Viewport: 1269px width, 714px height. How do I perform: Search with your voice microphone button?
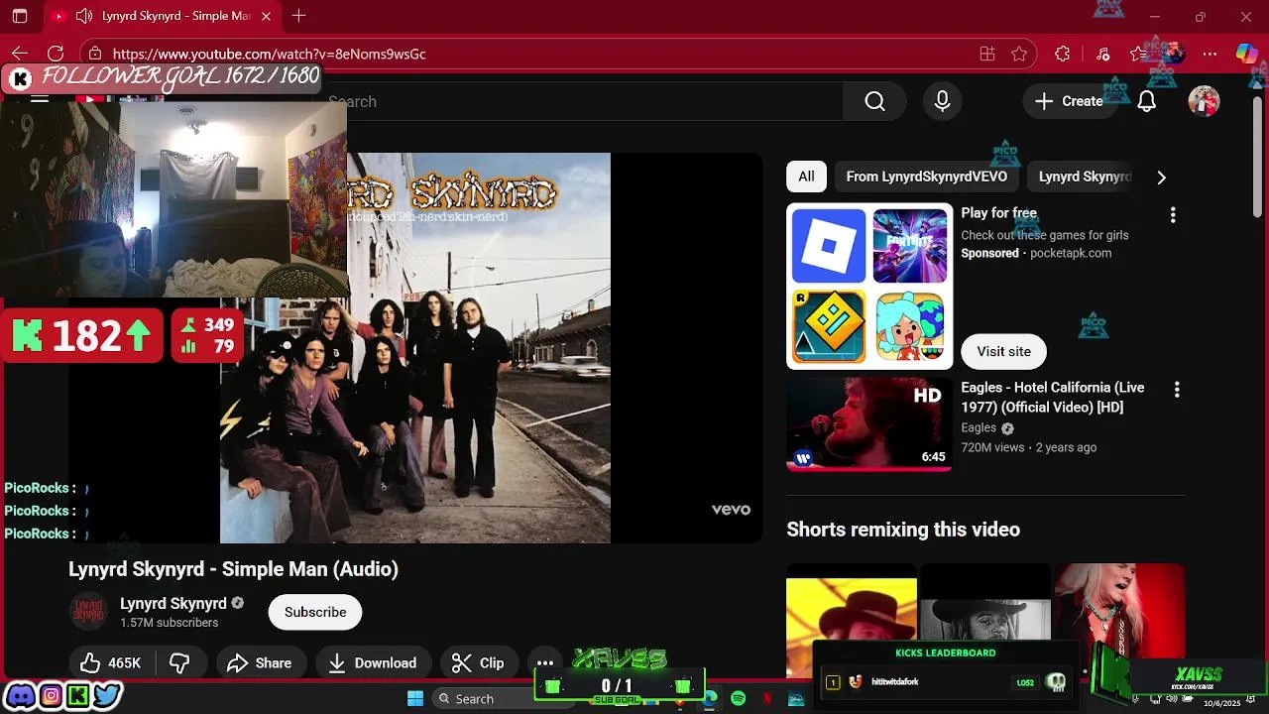(x=942, y=101)
